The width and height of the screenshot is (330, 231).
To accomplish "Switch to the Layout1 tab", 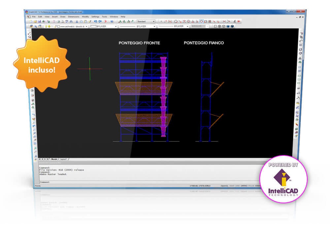I will (64, 159).
